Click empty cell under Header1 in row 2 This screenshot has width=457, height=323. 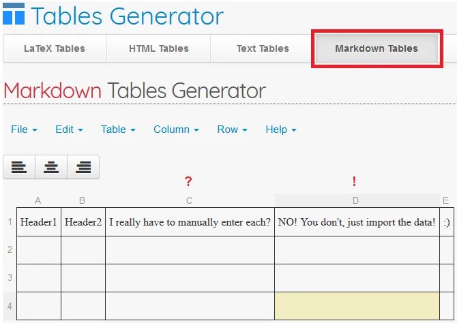click(x=39, y=250)
